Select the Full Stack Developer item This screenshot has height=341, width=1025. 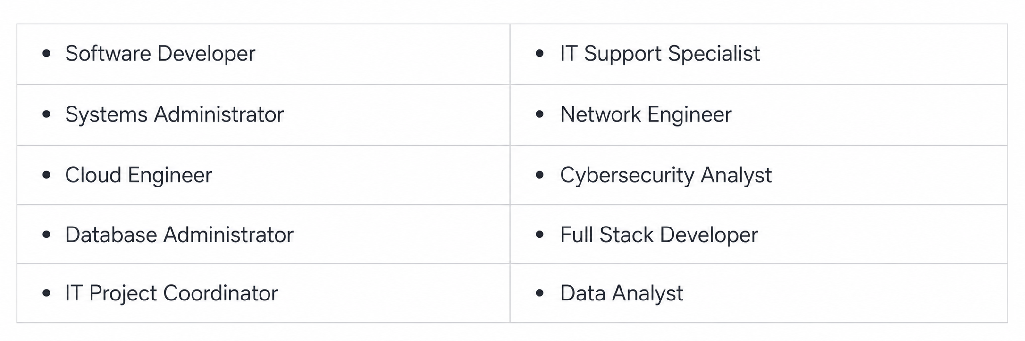[659, 235]
